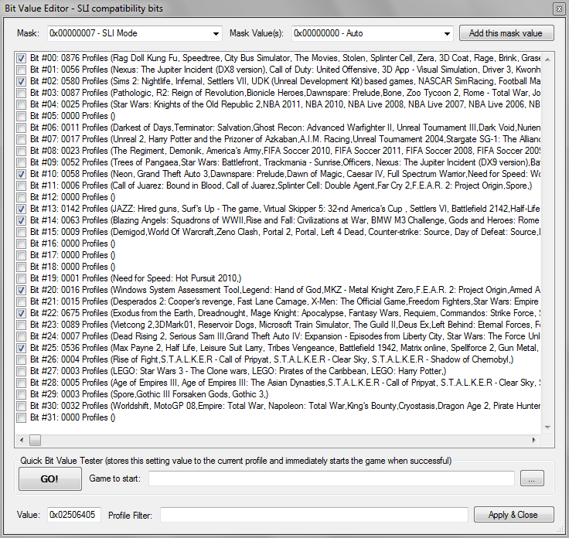Close the Bit Value Editor window
The height and width of the screenshot is (538, 569).
coord(559,9)
